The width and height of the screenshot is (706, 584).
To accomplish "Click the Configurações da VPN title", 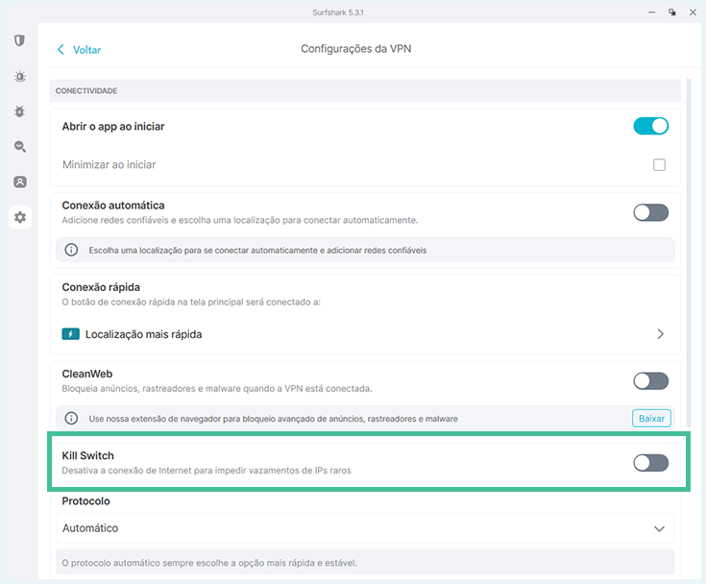I will tap(355, 49).
